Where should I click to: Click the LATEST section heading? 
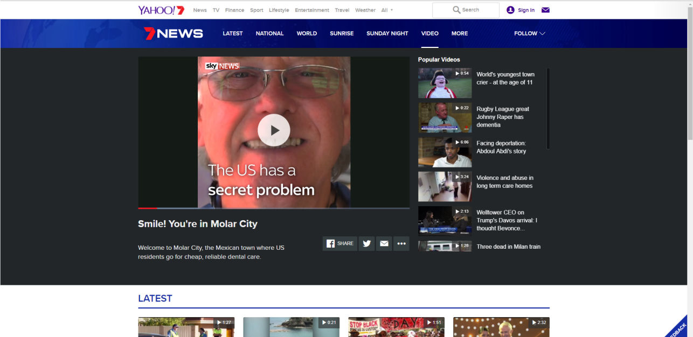155,298
